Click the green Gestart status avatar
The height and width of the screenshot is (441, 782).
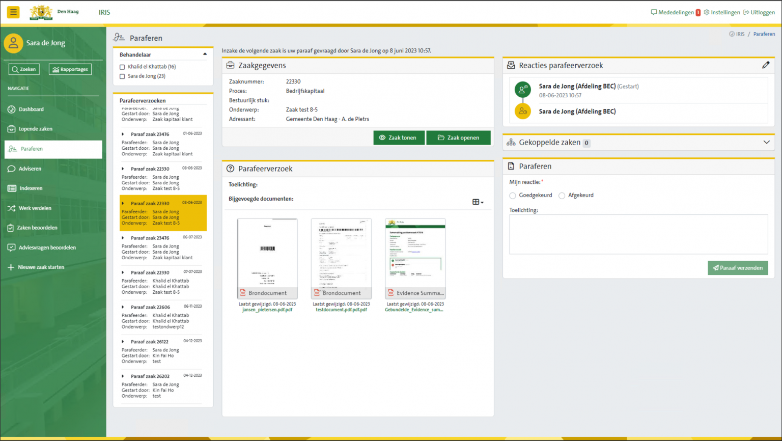click(523, 90)
